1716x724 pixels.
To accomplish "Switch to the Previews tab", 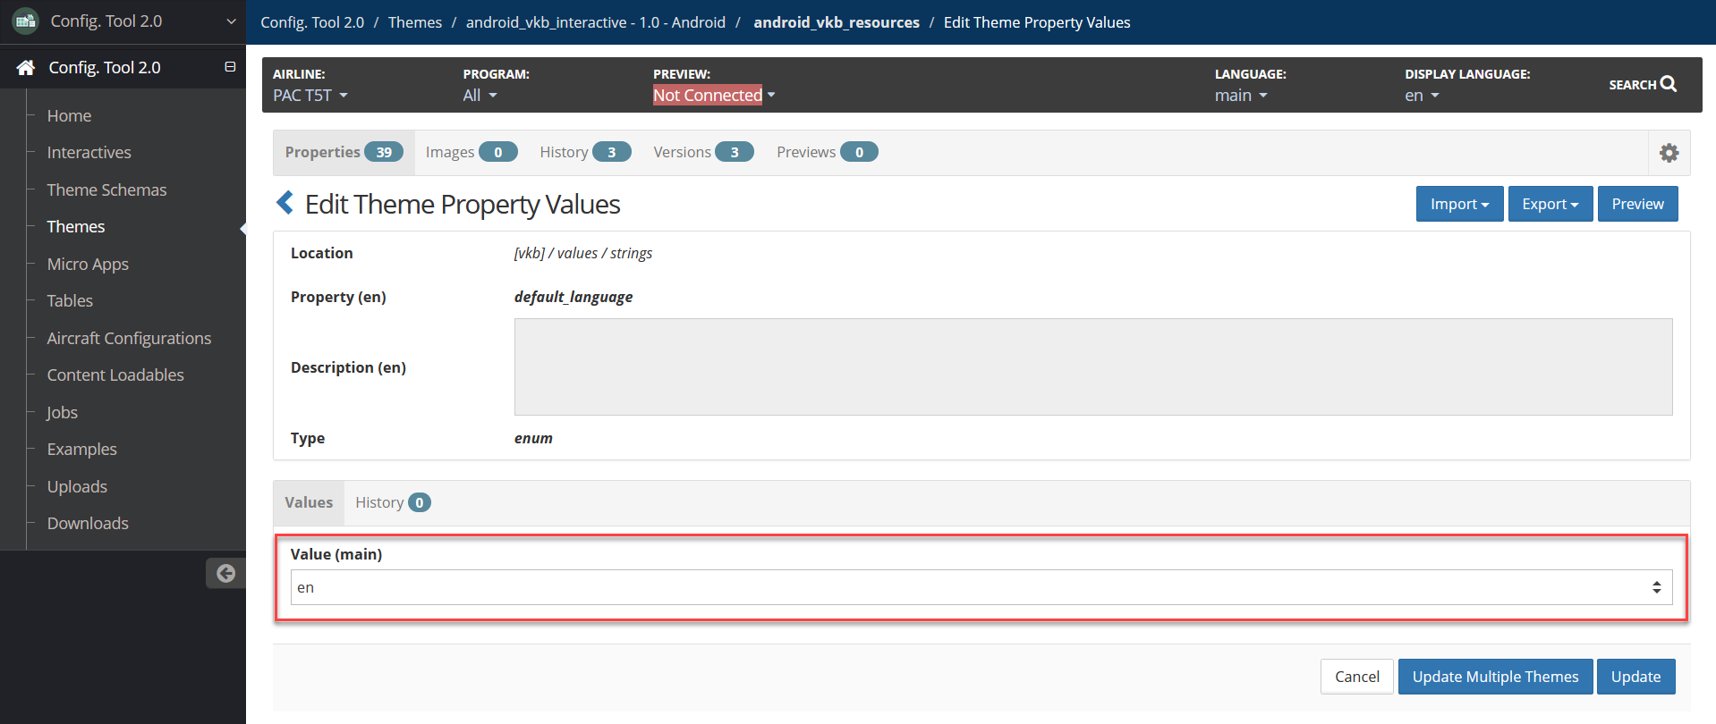I will [x=827, y=152].
